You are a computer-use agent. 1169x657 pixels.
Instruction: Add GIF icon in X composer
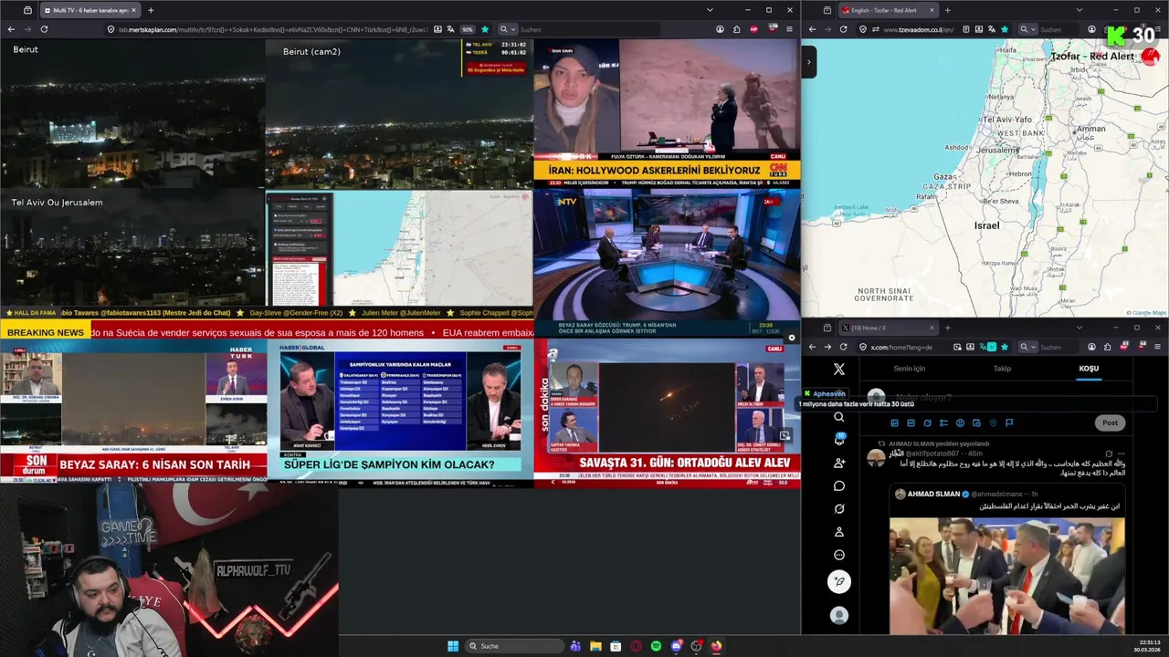click(x=911, y=422)
